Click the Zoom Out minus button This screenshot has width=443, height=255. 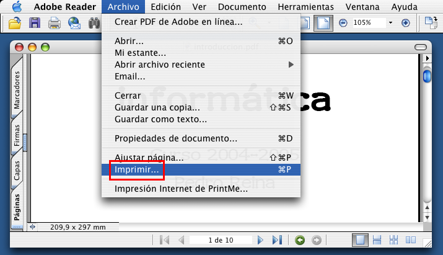click(x=343, y=22)
